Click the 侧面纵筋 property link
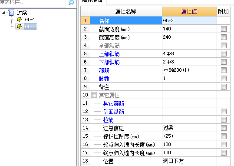This screenshot has width=234, height=166. [x=114, y=112]
